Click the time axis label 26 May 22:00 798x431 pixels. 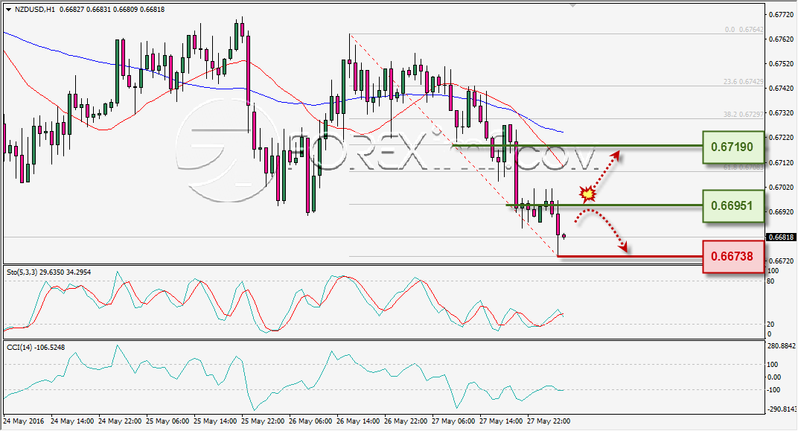point(406,421)
